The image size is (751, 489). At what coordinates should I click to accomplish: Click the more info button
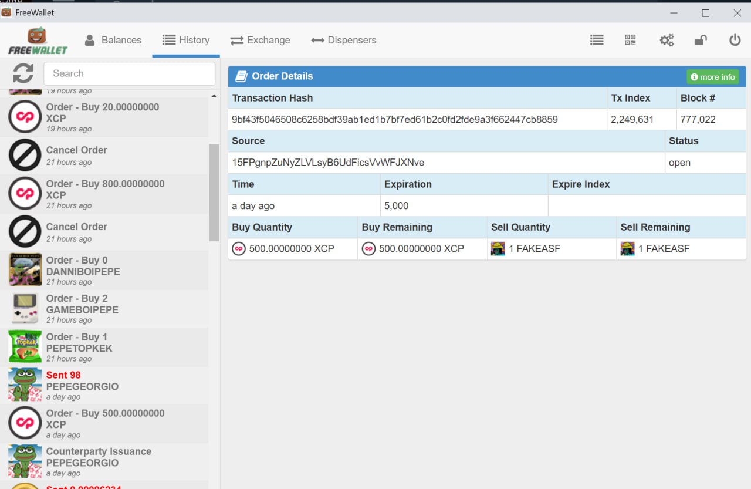713,77
